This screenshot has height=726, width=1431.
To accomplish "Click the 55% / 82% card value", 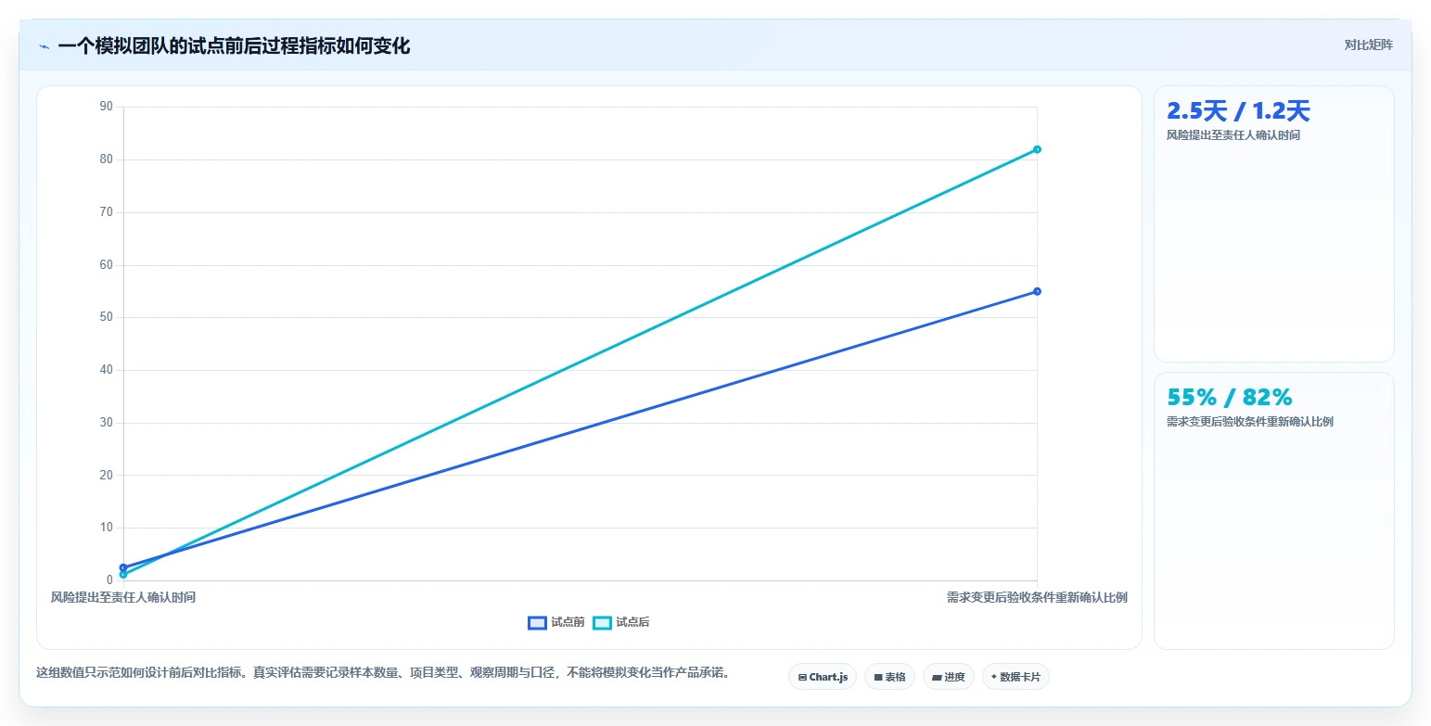I will tap(1230, 397).
